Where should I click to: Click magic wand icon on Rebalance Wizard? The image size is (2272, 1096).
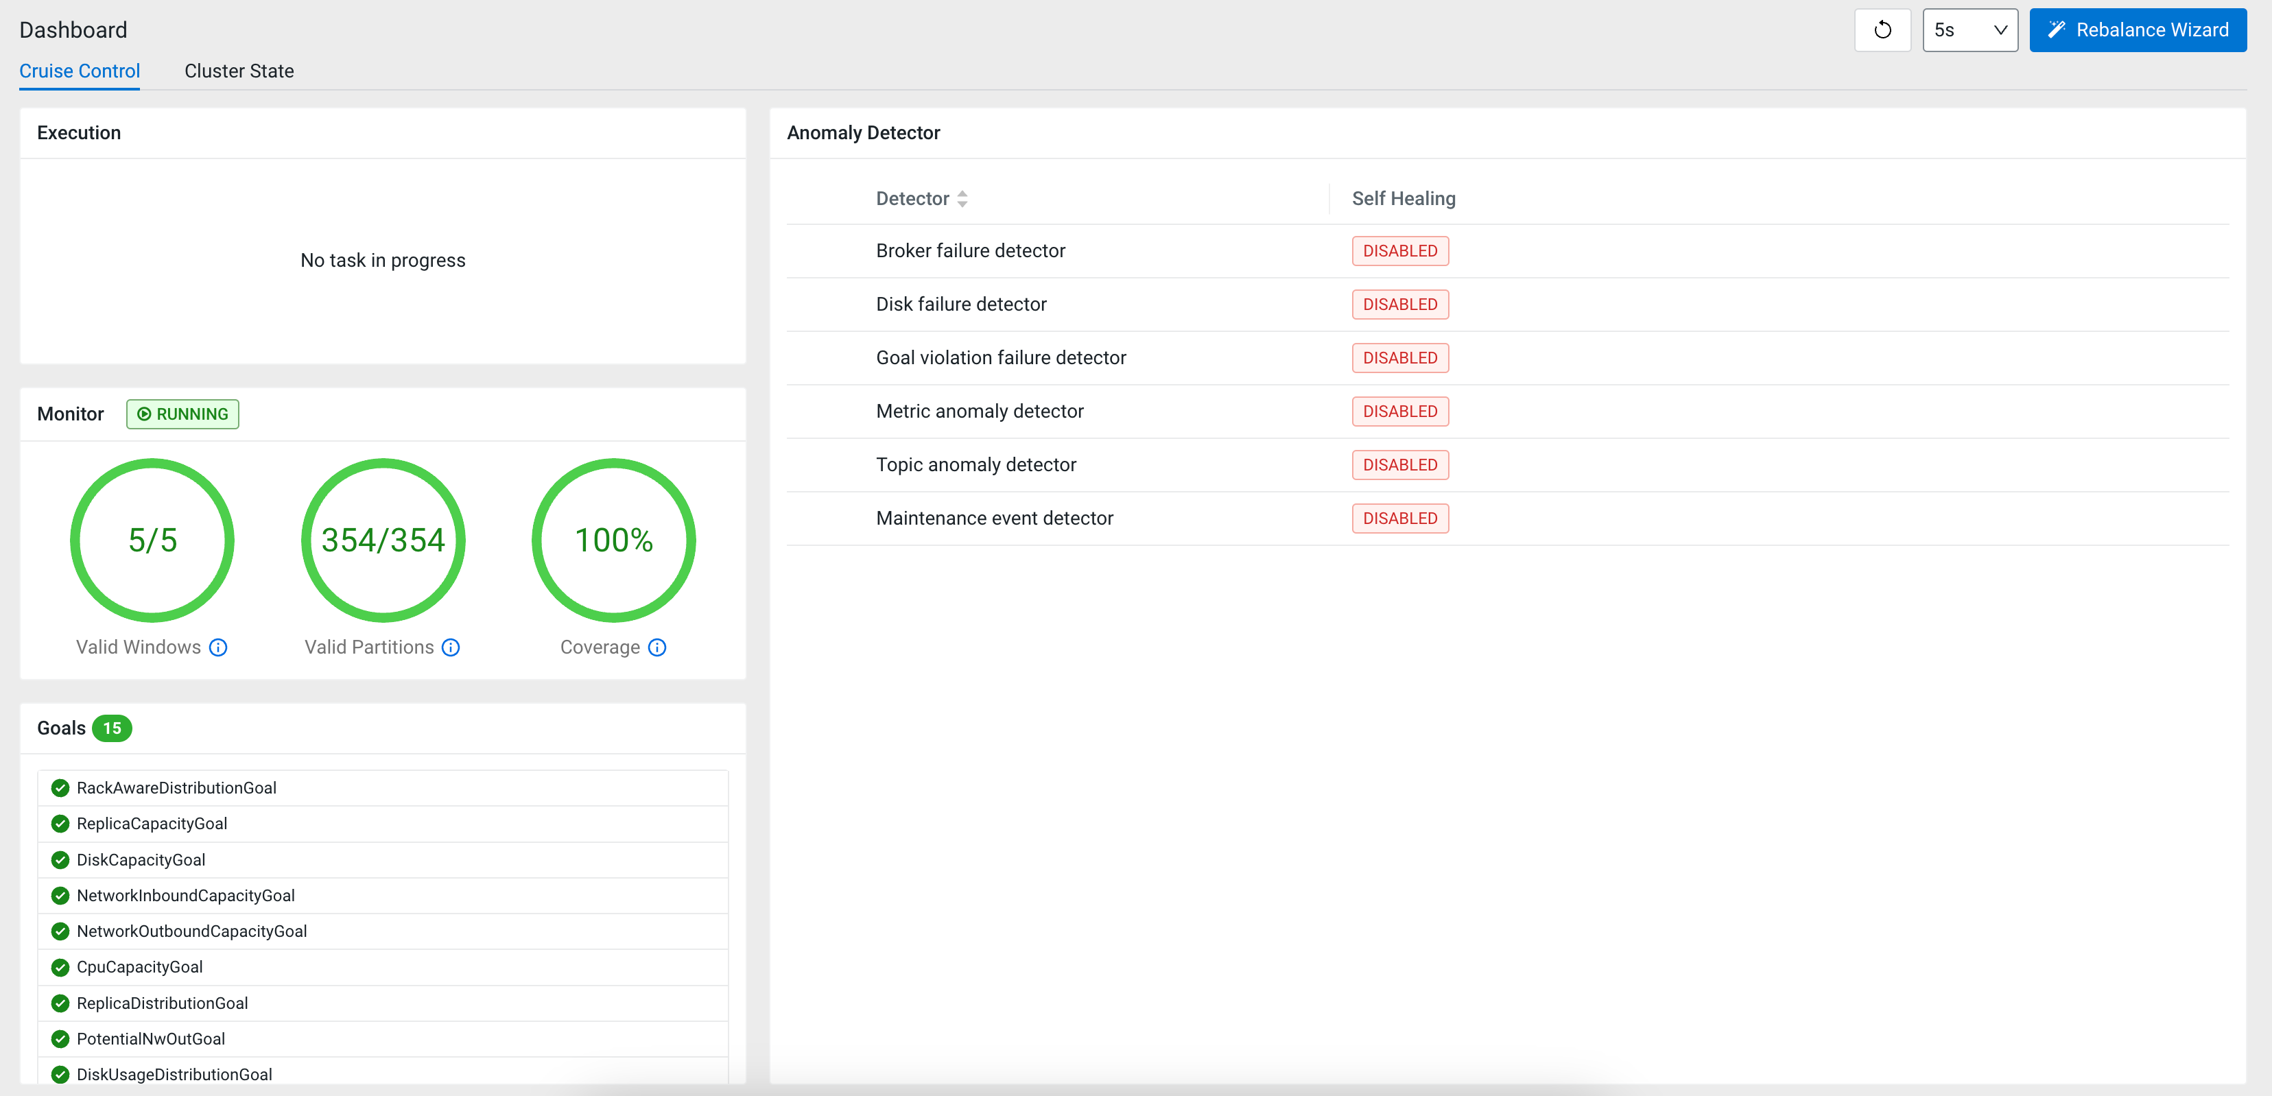point(2056,30)
